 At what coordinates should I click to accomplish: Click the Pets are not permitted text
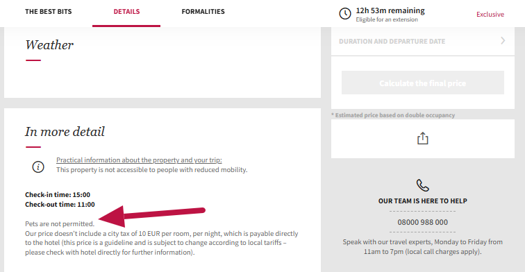60,224
